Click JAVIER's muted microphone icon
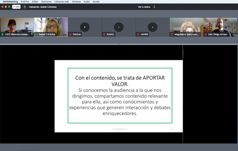Screen dimensions: 238x151 (138, 34)
